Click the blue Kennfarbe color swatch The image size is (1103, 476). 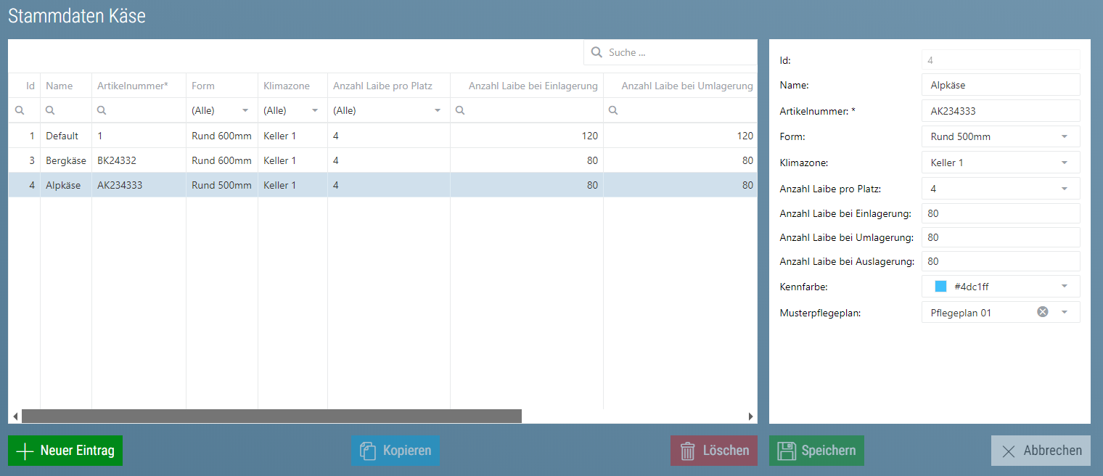pos(941,286)
